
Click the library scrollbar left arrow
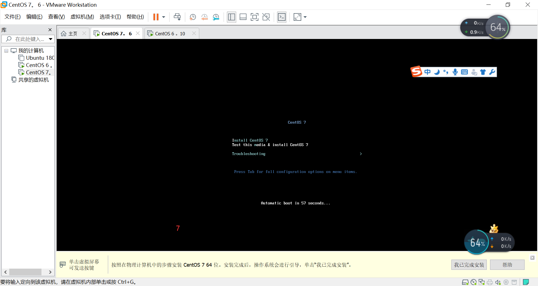[x=5, y=272]
